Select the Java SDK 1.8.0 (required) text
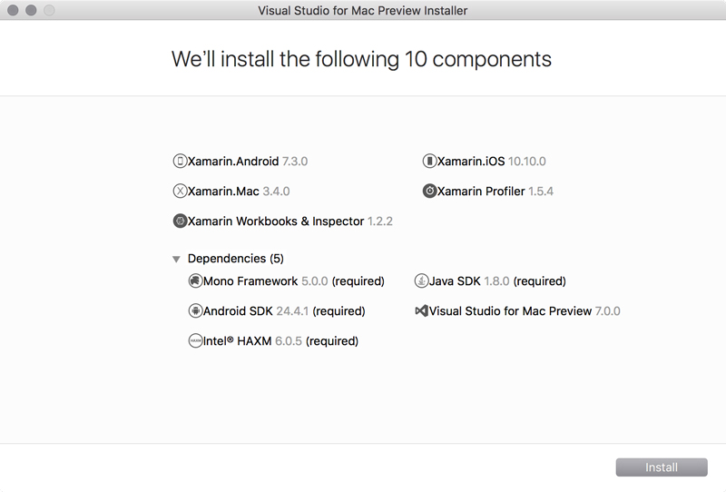This screenshot has width=726, height=492. tap(497, 281)
